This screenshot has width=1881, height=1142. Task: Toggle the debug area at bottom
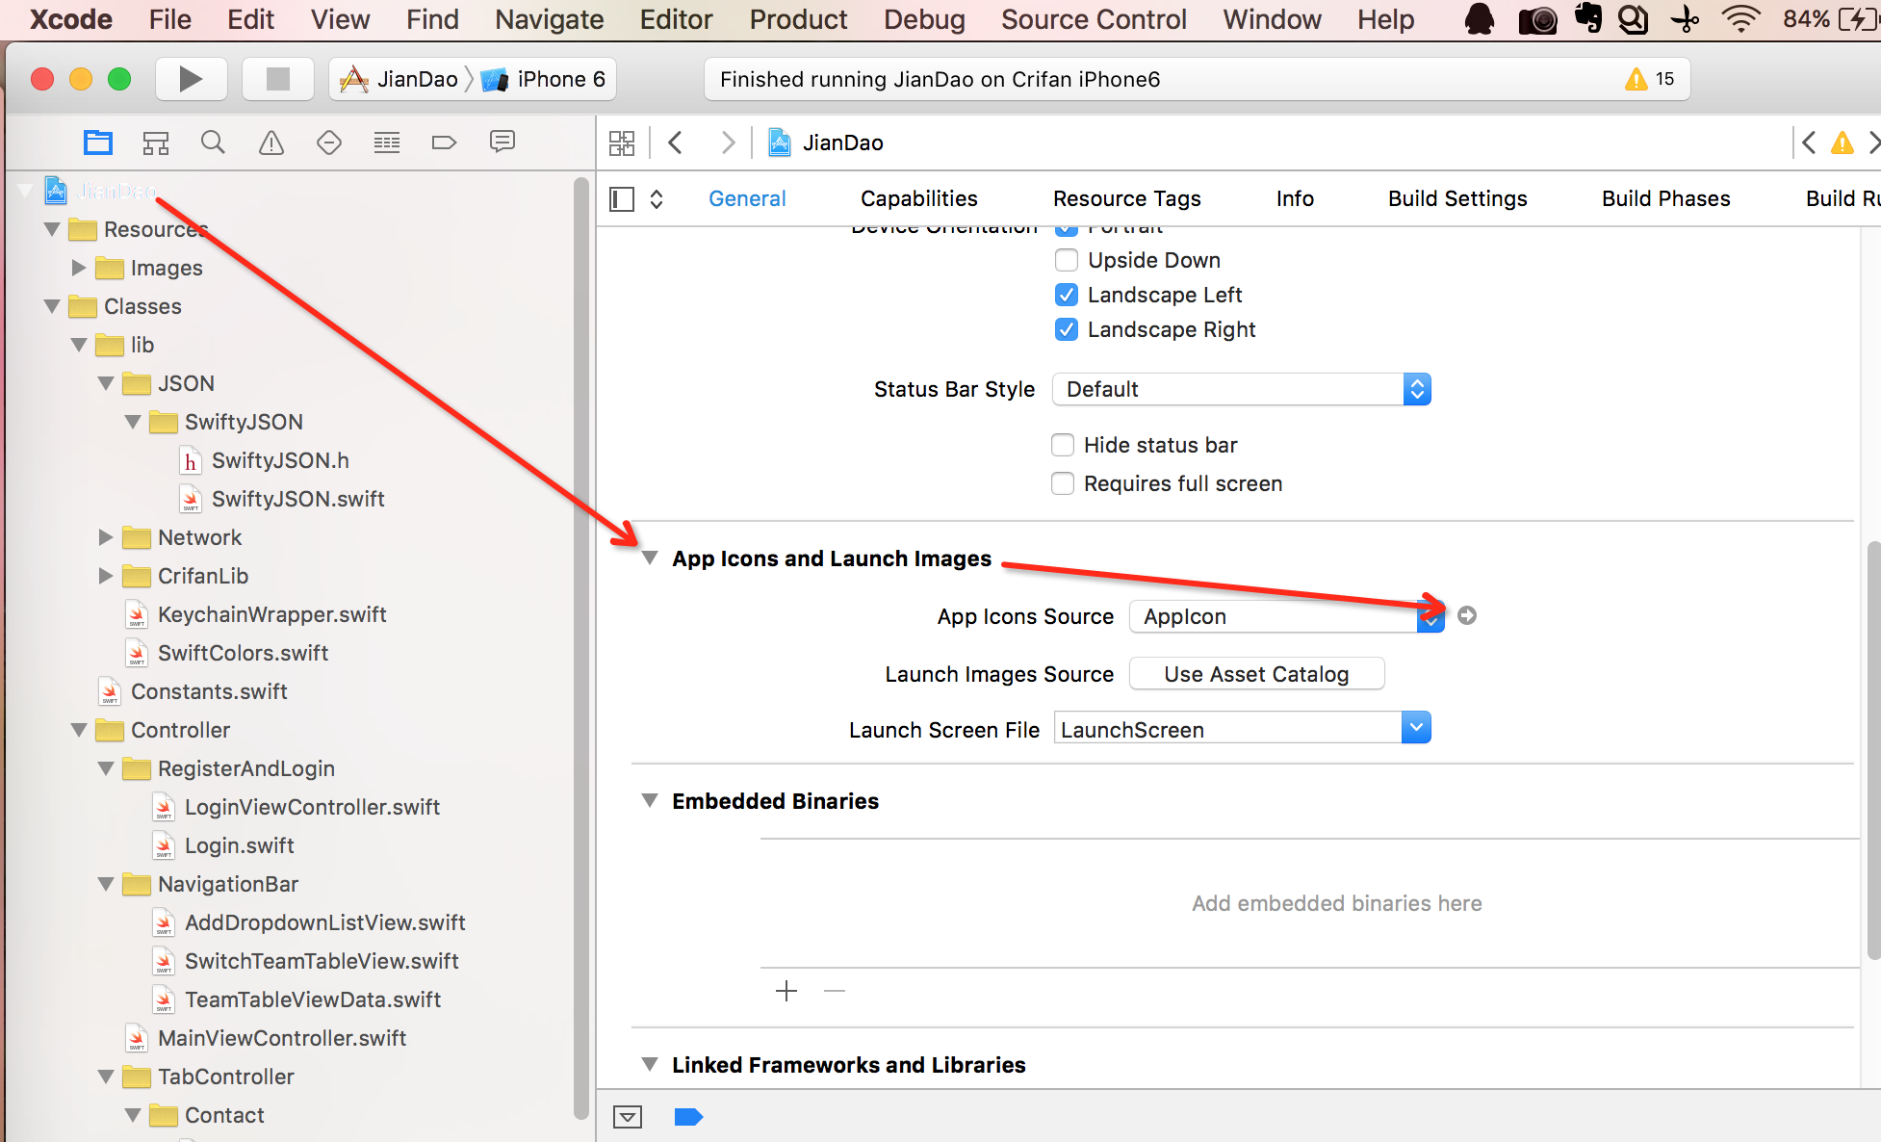(628, 1117)
